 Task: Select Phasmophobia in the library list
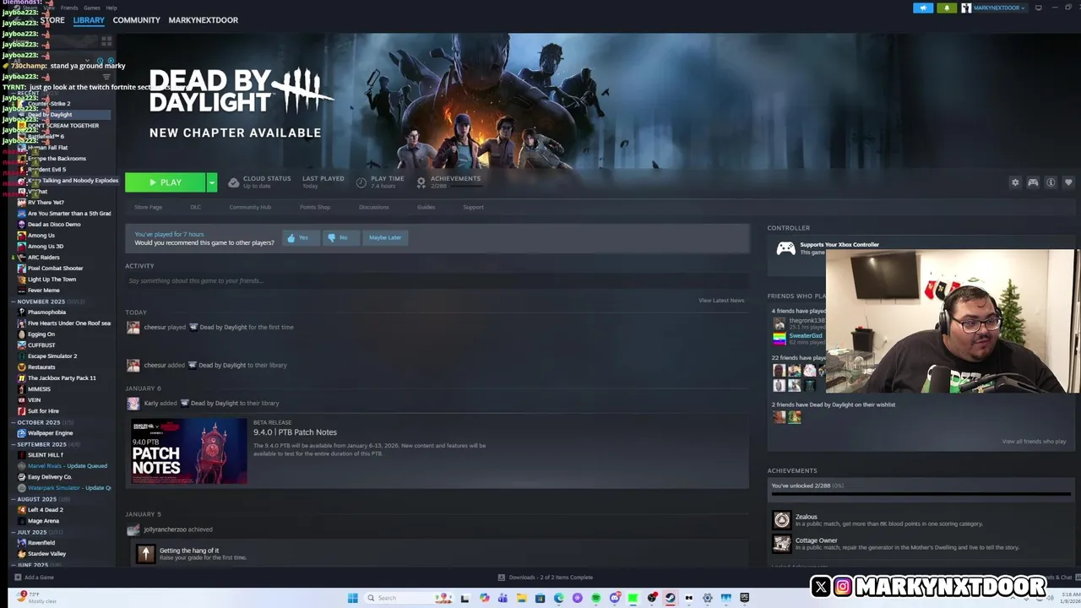click(46, 312)
